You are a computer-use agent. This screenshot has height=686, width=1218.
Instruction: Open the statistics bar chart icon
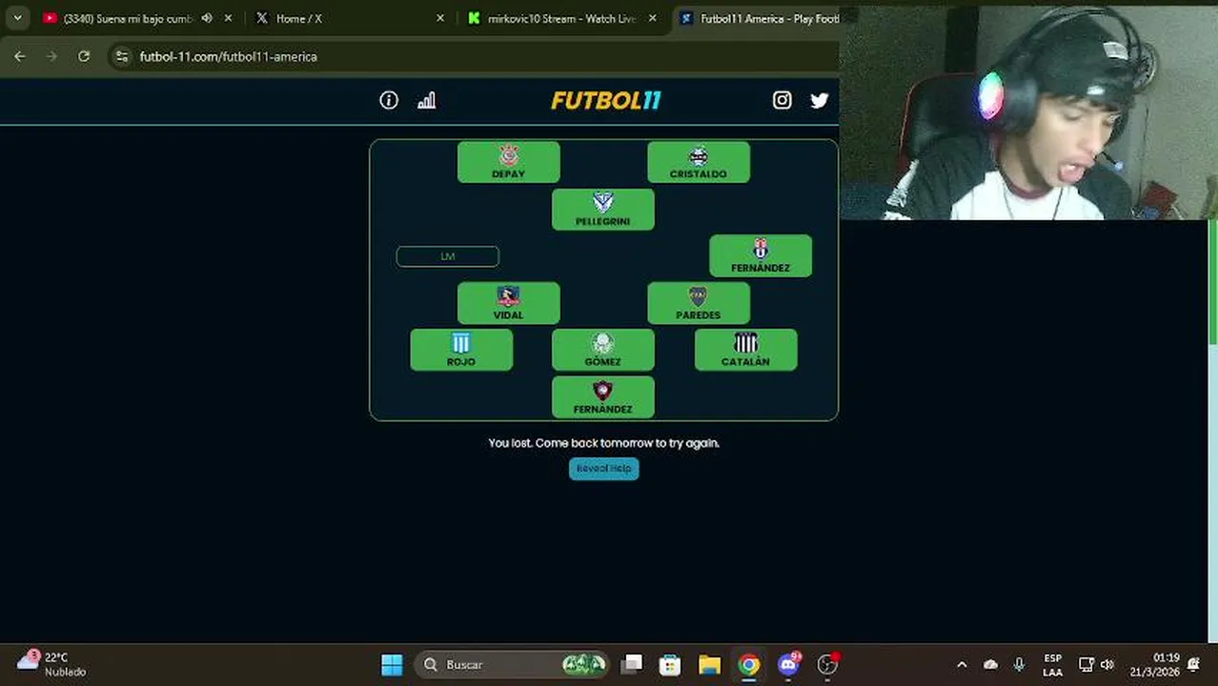coord(426,100)
